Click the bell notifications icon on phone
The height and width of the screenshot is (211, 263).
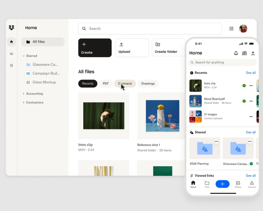pos(236,53)
